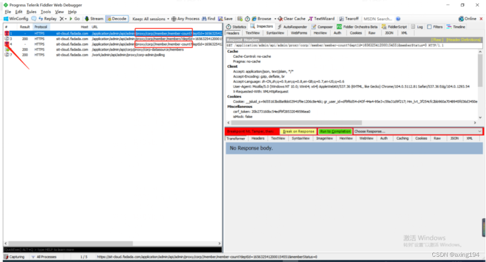
Task: Click the Raw link in Request Headers
Action: (437, 40)
